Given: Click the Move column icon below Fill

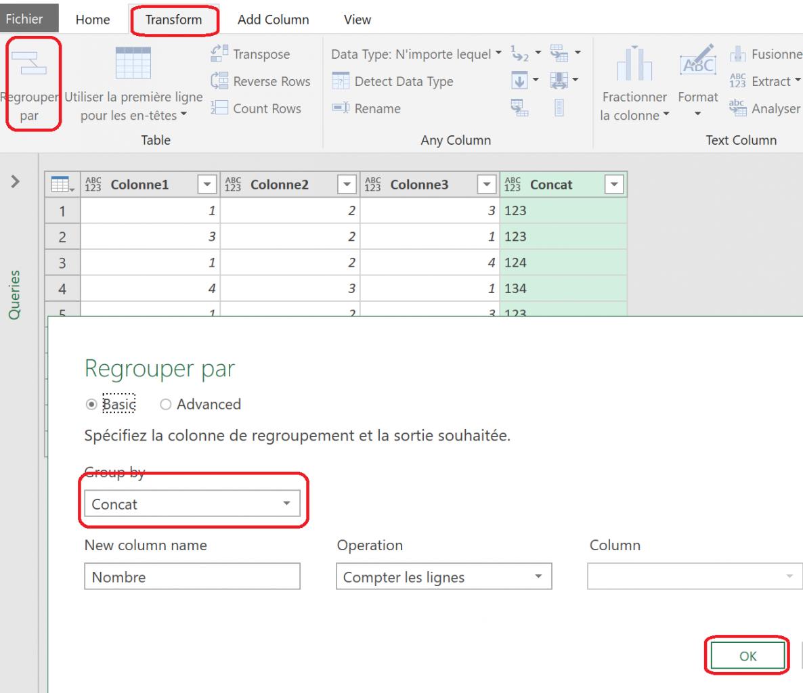Looking at the screenshot, I should pos(519,108).
